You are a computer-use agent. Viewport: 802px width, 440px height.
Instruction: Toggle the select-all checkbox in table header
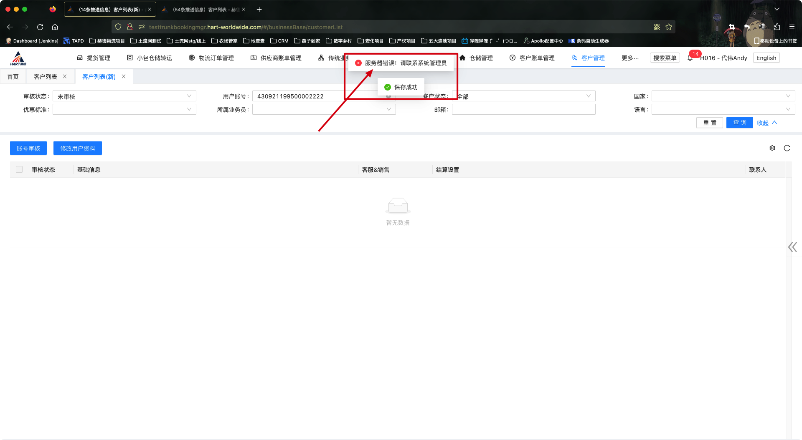(19, 169)
